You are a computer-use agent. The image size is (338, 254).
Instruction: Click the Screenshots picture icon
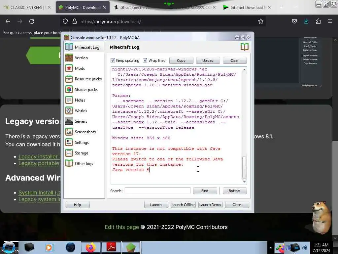[x=69, y=132]
